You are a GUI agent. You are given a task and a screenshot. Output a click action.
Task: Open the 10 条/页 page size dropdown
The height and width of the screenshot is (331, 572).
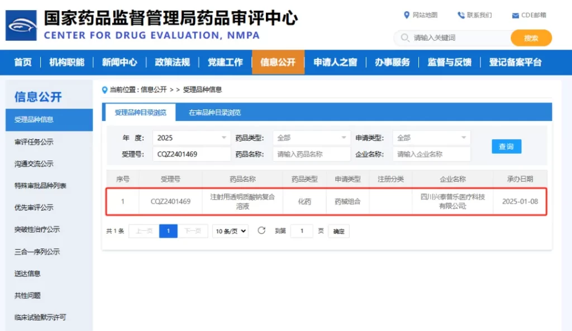click(x=231, y=231)
